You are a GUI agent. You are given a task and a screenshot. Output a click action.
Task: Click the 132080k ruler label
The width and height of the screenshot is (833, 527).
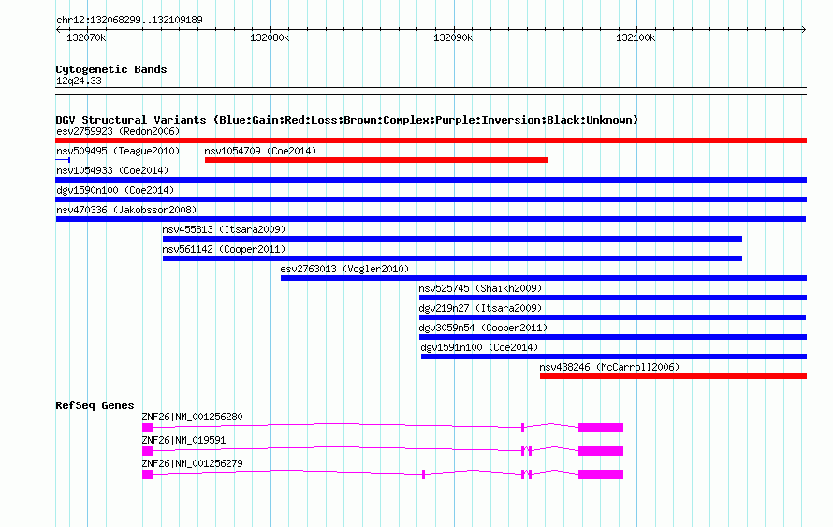pos(270,37)
